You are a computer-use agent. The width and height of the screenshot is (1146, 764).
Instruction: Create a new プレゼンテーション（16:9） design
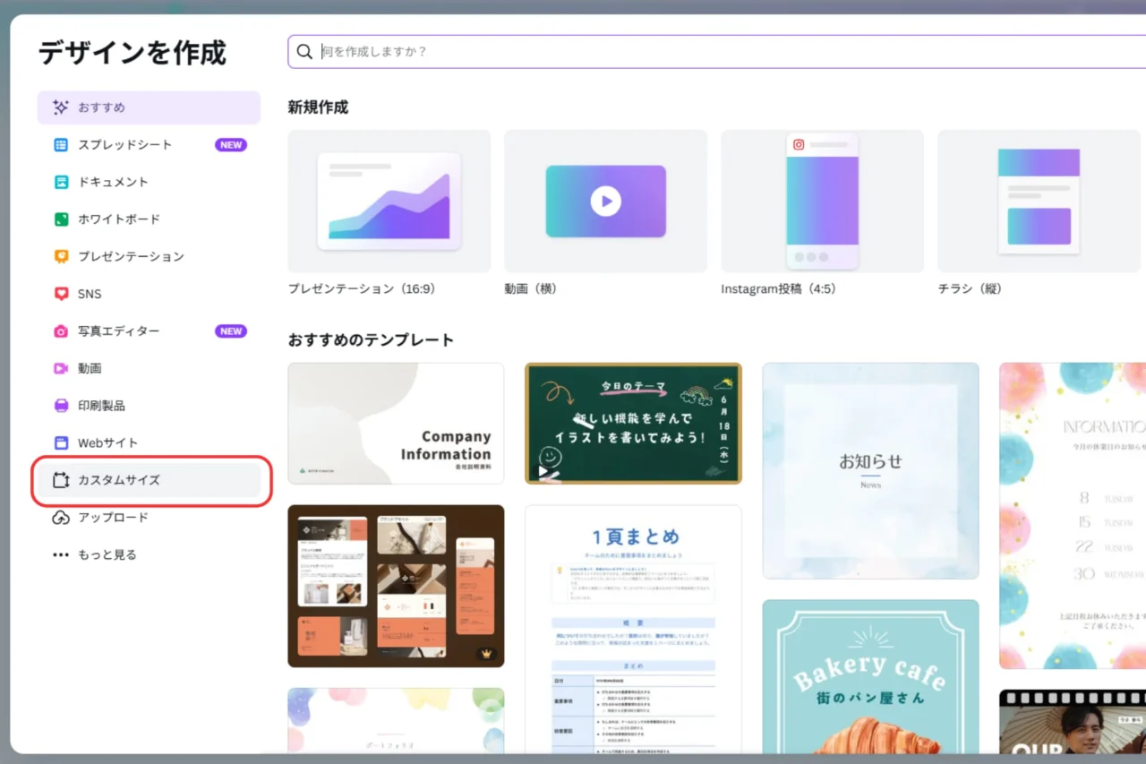(389, 202)
